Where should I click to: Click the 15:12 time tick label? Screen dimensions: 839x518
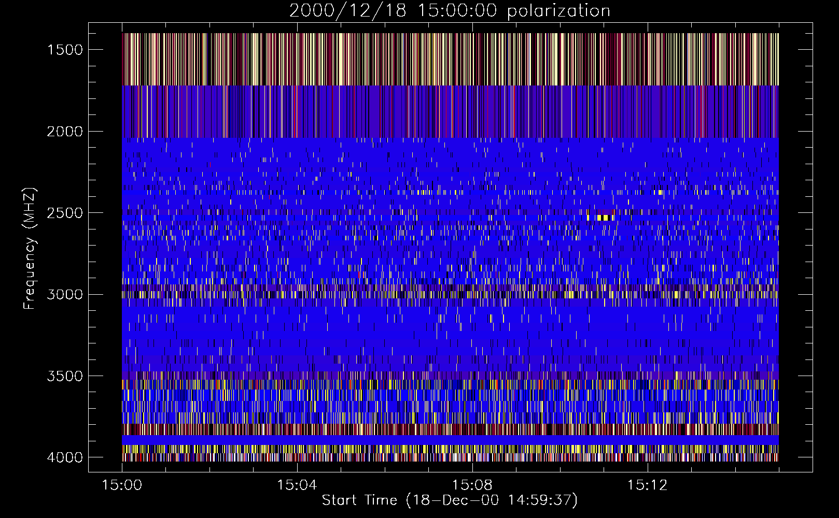point(647,485)
